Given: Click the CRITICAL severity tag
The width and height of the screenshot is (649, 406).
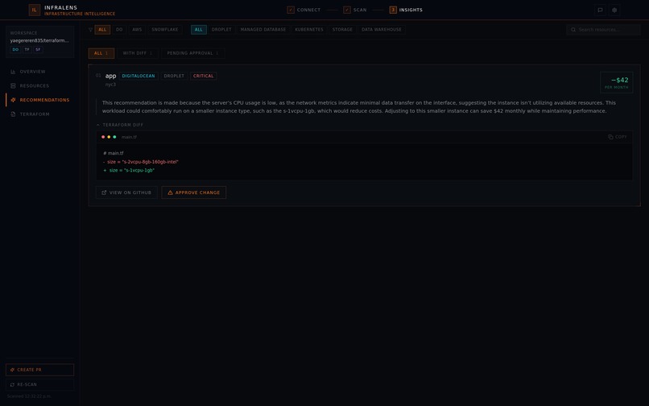Looking at the screenshot, I should 203,76.
